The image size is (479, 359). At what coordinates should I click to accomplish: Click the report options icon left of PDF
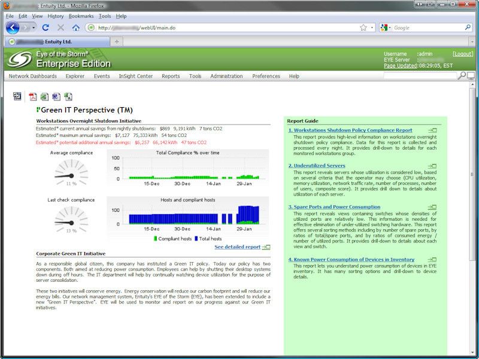pos(17,96)
